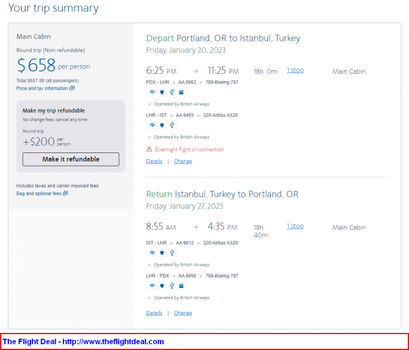
Task: Click Round trip (Non-refundable) label
Action: tap(51, 50)
